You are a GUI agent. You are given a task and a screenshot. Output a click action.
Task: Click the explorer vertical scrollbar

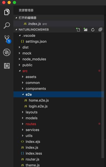click(x=103, y=95)
